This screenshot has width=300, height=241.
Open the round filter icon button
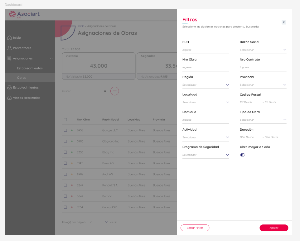(115, 91)
